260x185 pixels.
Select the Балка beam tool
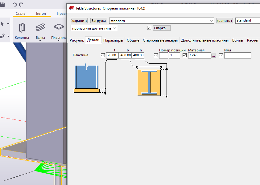[40, 31]
